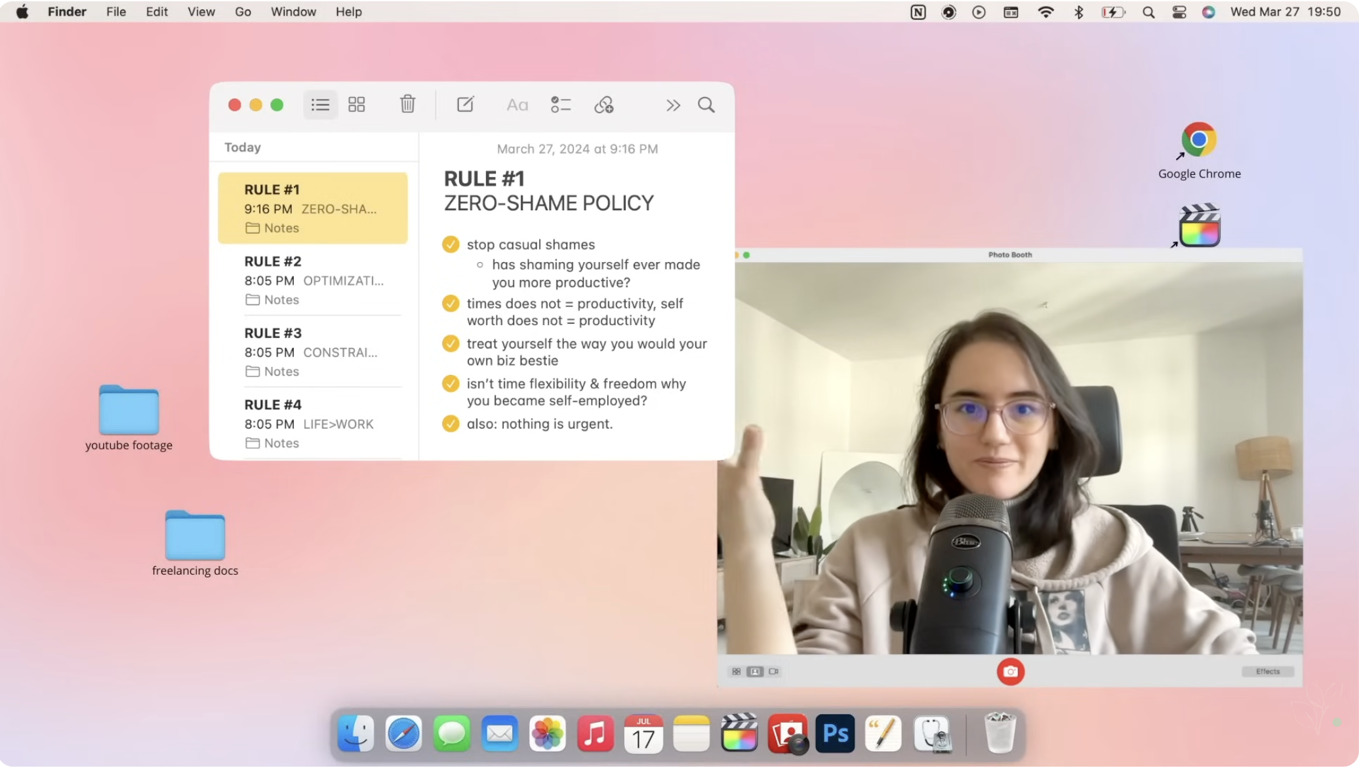Open Spotlight search in the menu bar
1359x768 pixels.
(1148, 12)
